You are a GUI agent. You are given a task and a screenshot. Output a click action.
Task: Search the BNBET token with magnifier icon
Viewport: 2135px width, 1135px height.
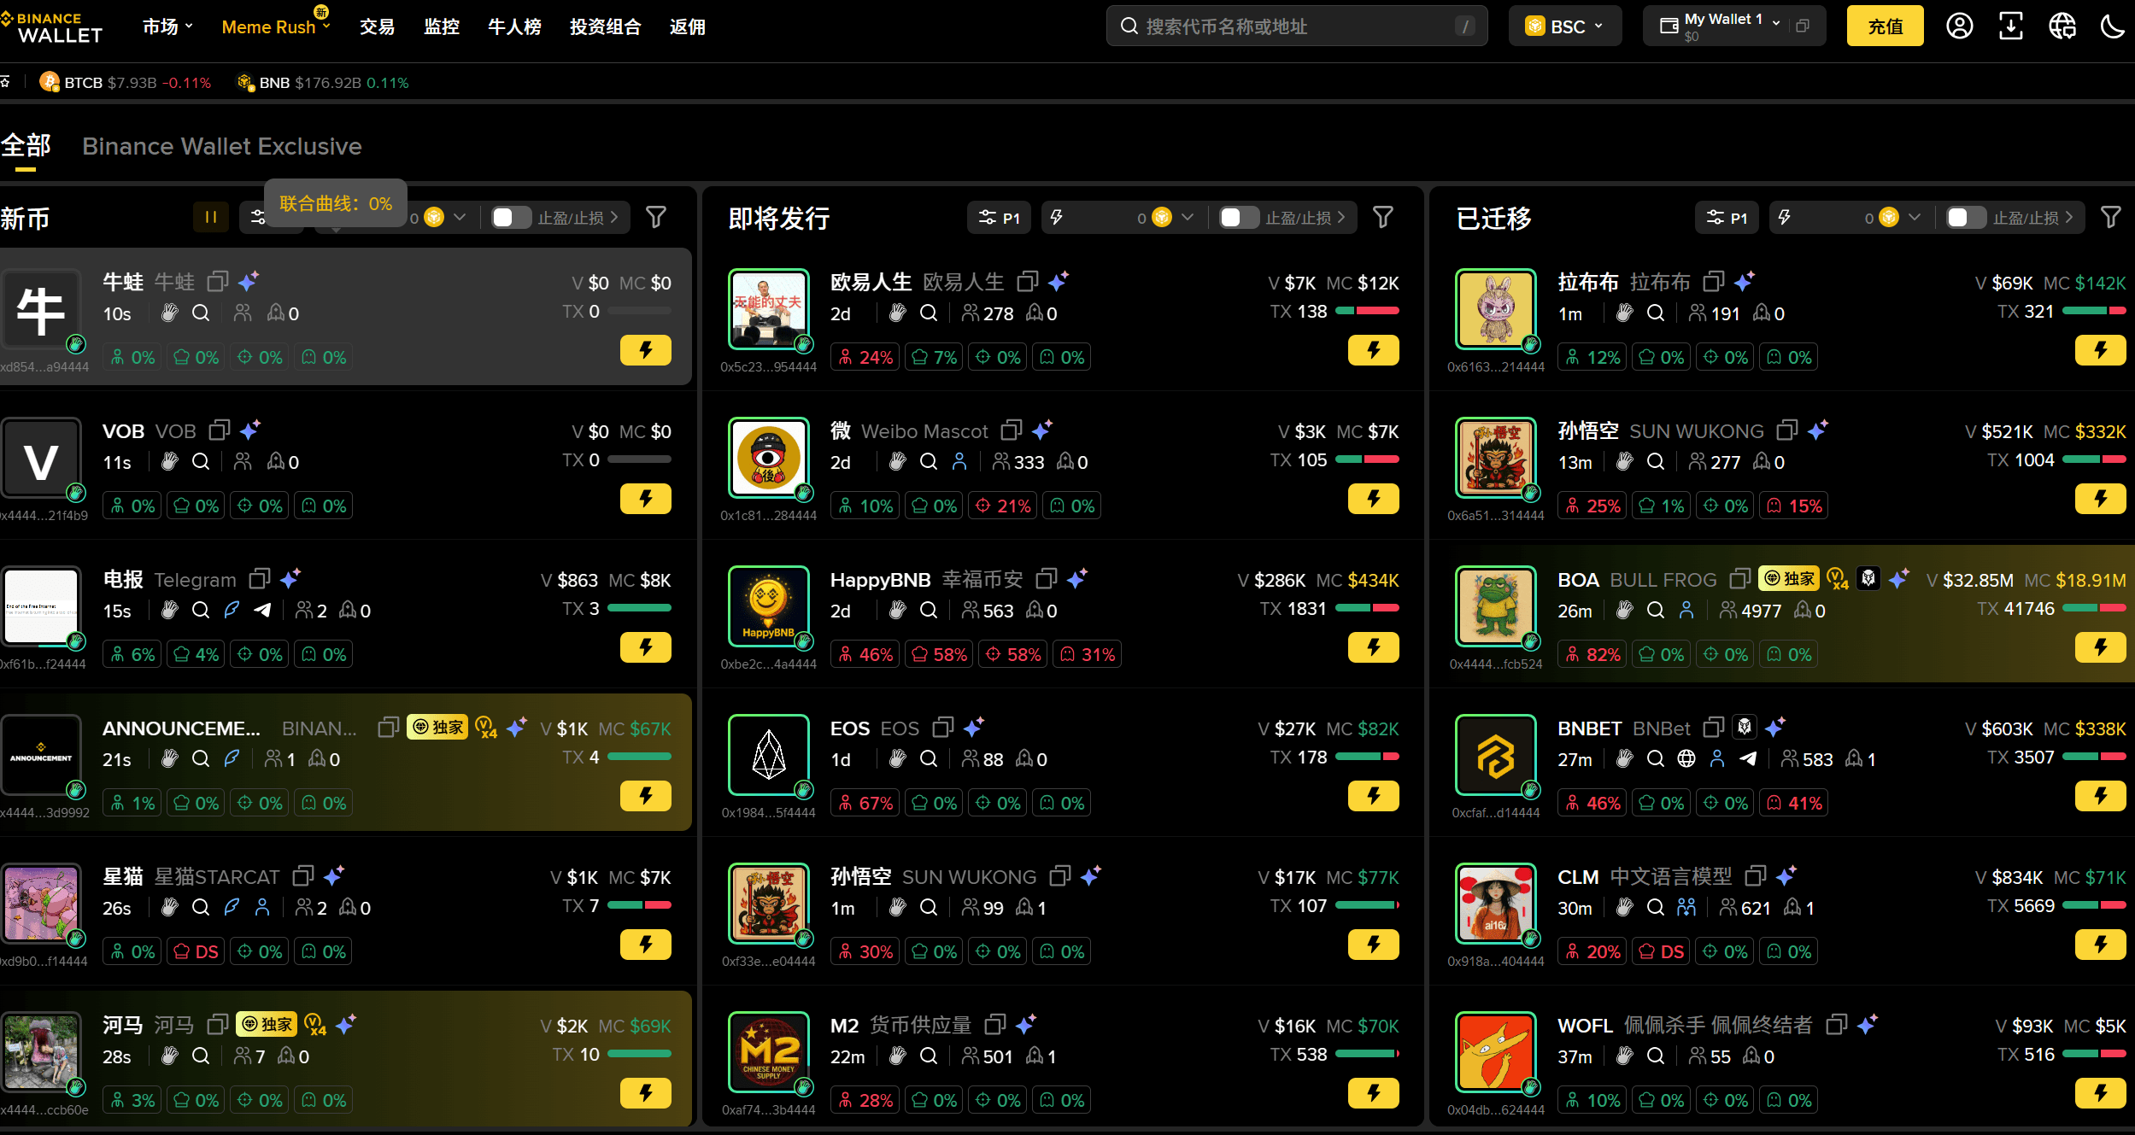point(1655,758)
